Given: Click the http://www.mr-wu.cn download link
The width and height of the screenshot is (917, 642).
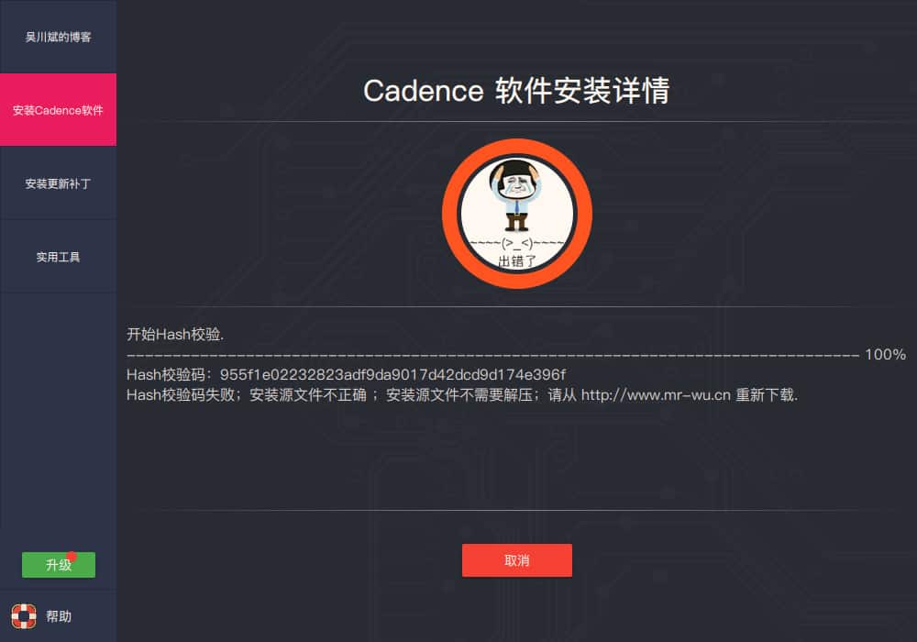Looking at the screenshot, I should [656, 395].
